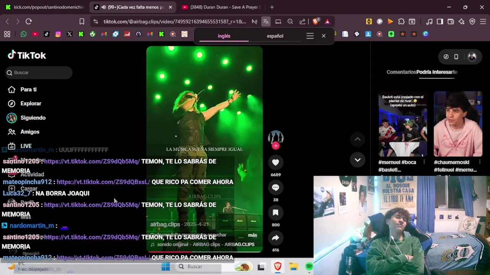Click the coin icon near avatar

(x=446, y=57)
